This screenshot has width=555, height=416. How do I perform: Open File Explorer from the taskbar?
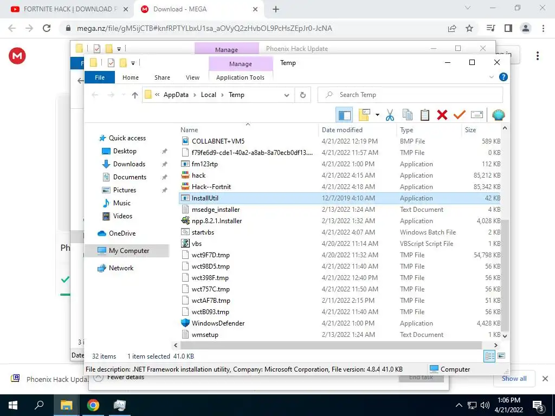coord(66,405)
